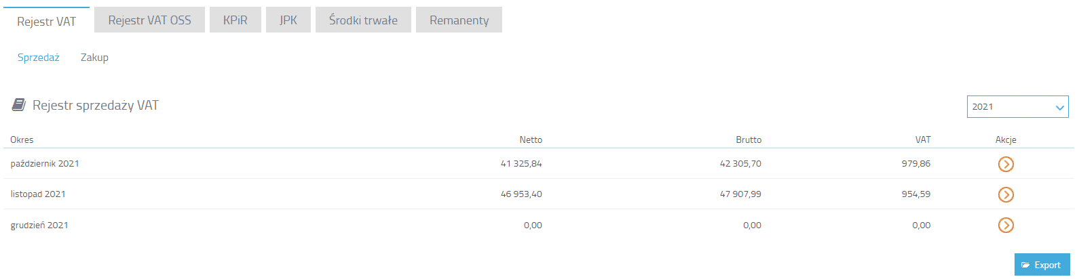
Task: Open listopad 2021 details arrow icon
Action: 1006,194
